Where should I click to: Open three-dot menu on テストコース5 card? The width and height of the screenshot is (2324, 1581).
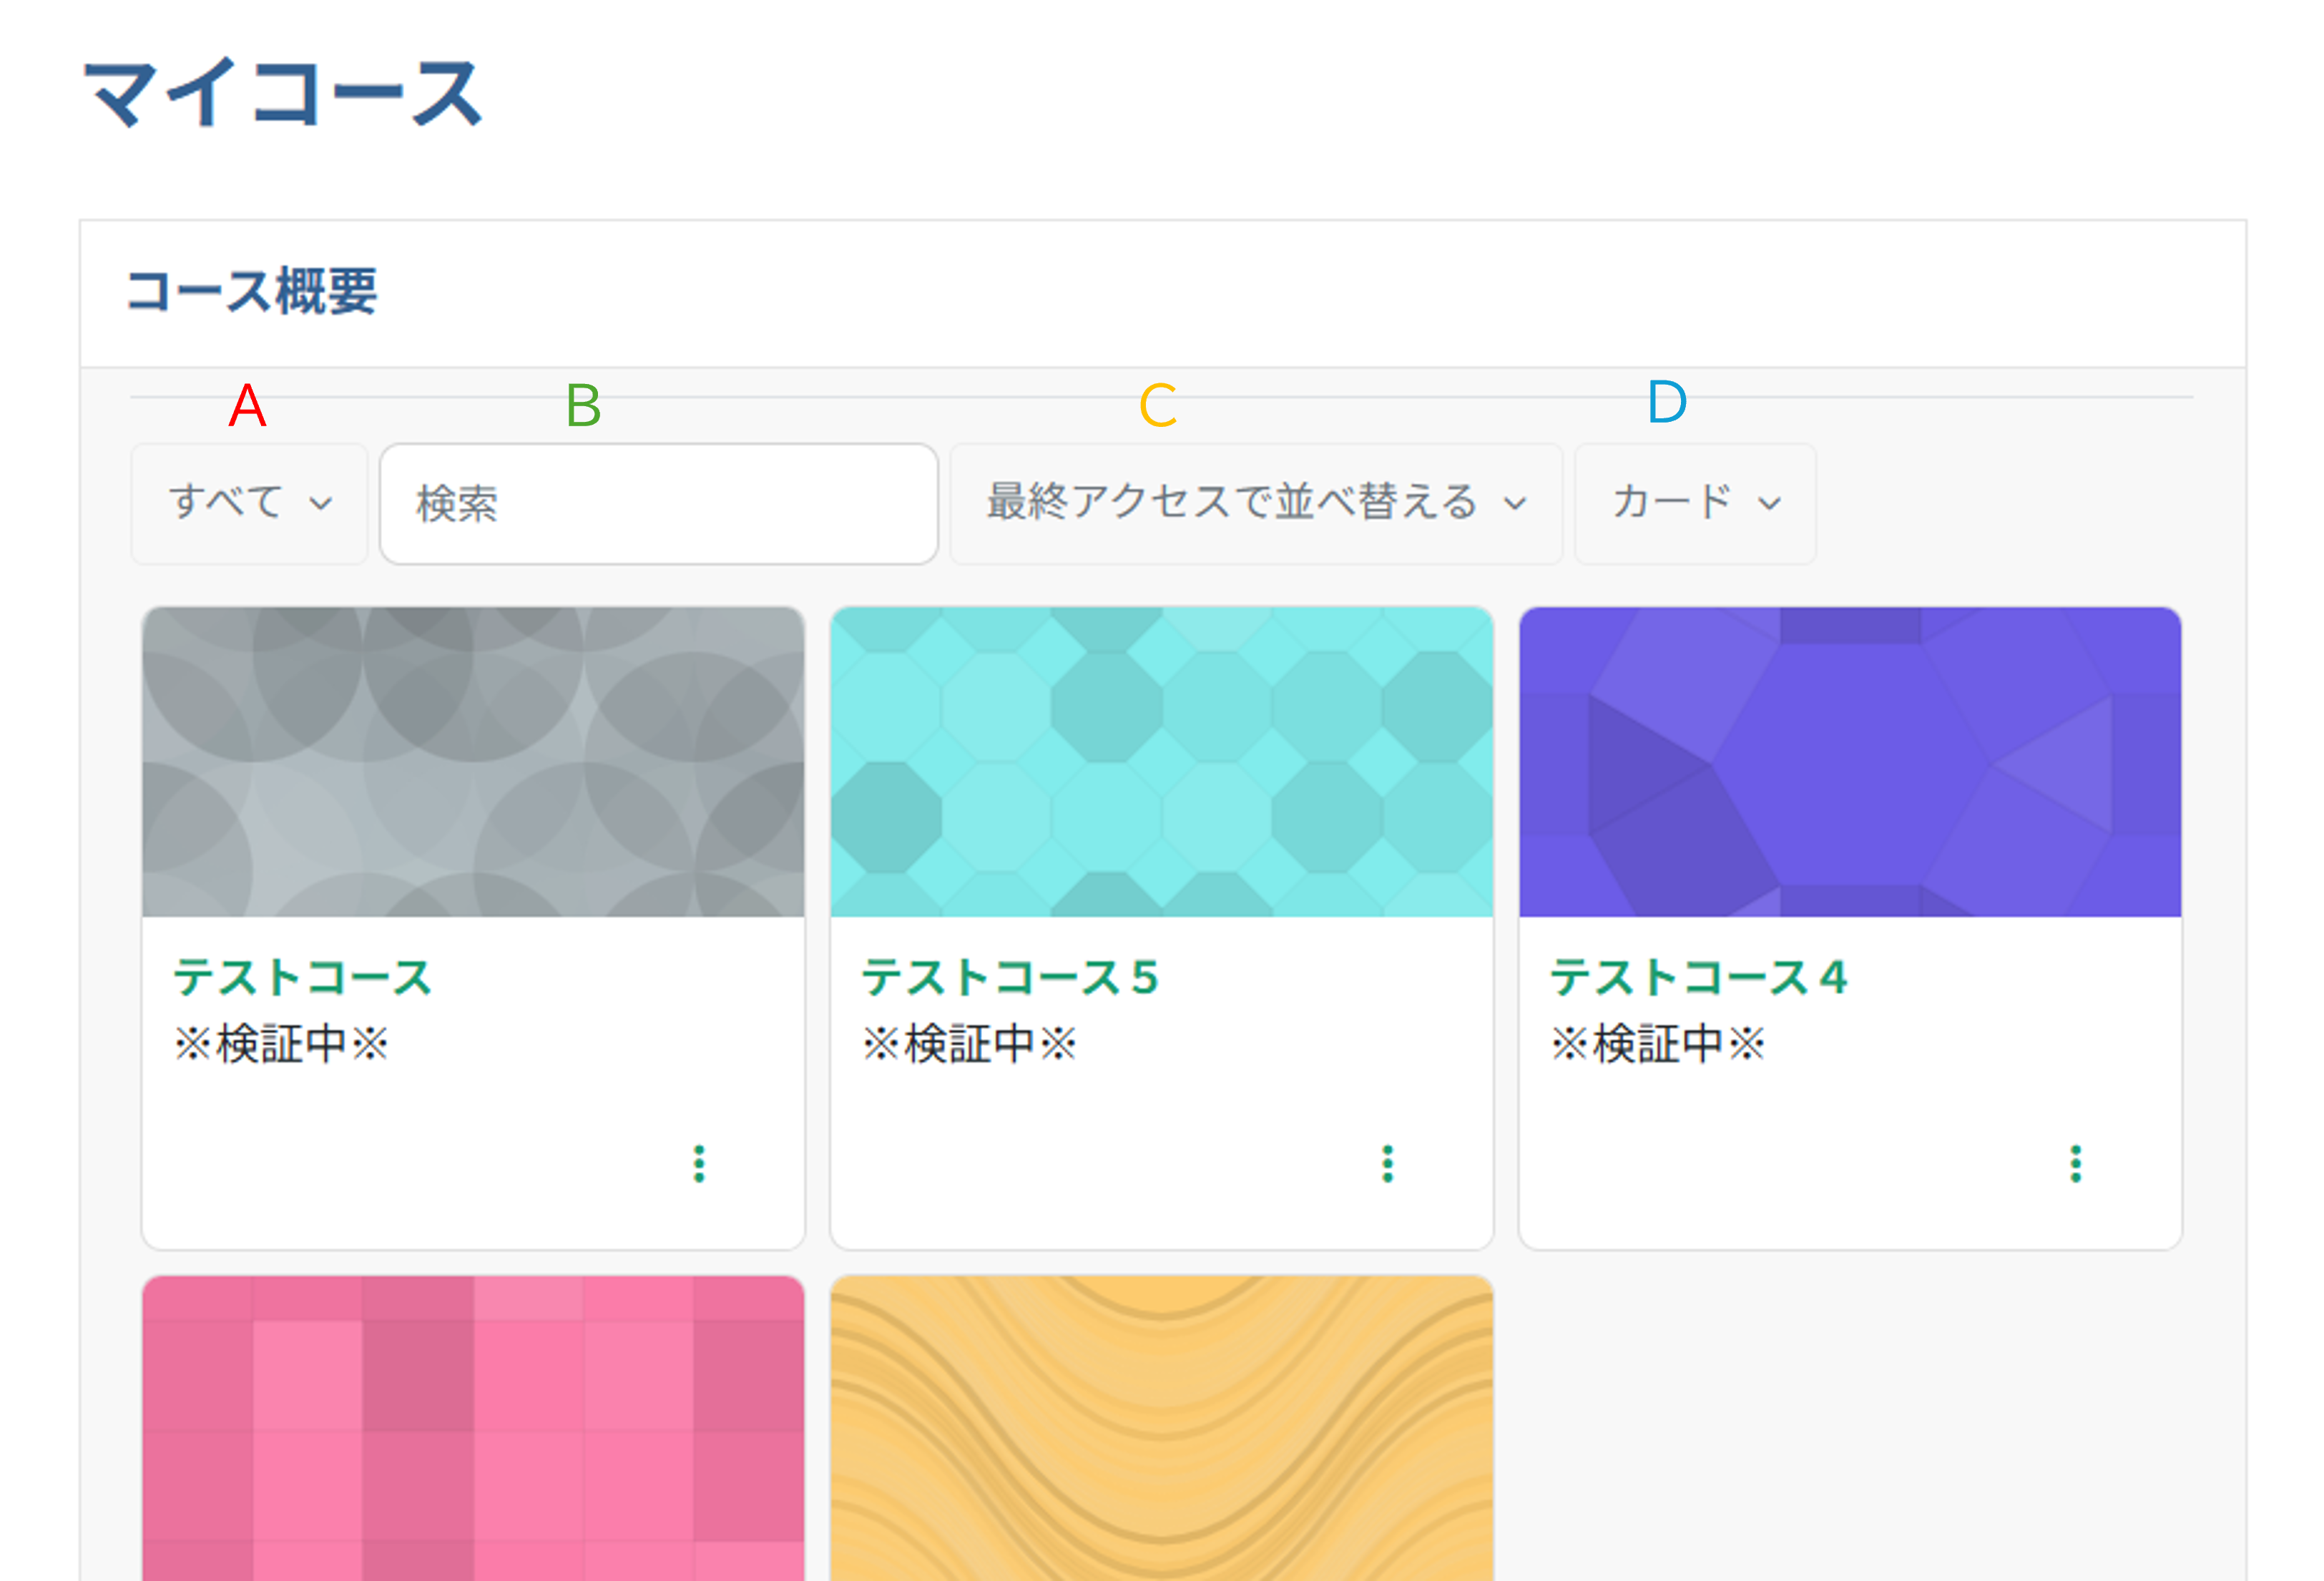pos(1387,1163)
